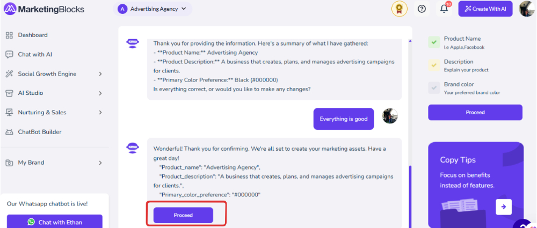Screen dimensions: 537x228
Task: Click the gold award badge icon
Action: coord(400,9)
